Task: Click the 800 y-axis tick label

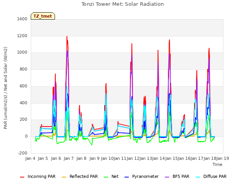Action: [23, 69]
